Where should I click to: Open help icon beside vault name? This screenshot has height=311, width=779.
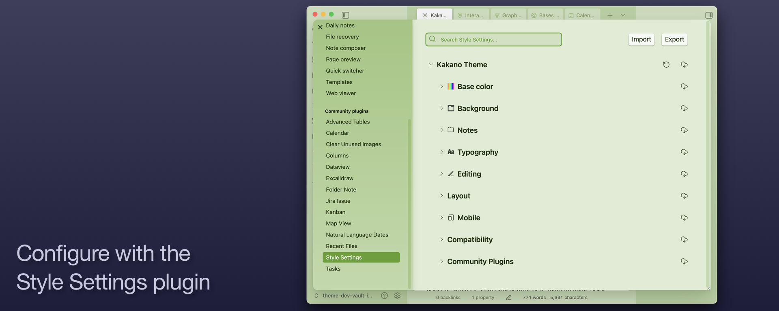384,296
